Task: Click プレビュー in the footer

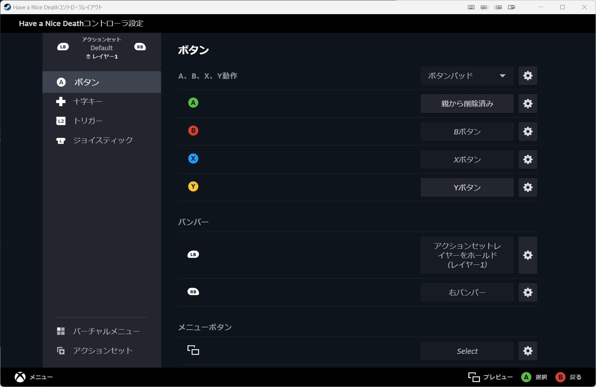Action: click(490, 377)
